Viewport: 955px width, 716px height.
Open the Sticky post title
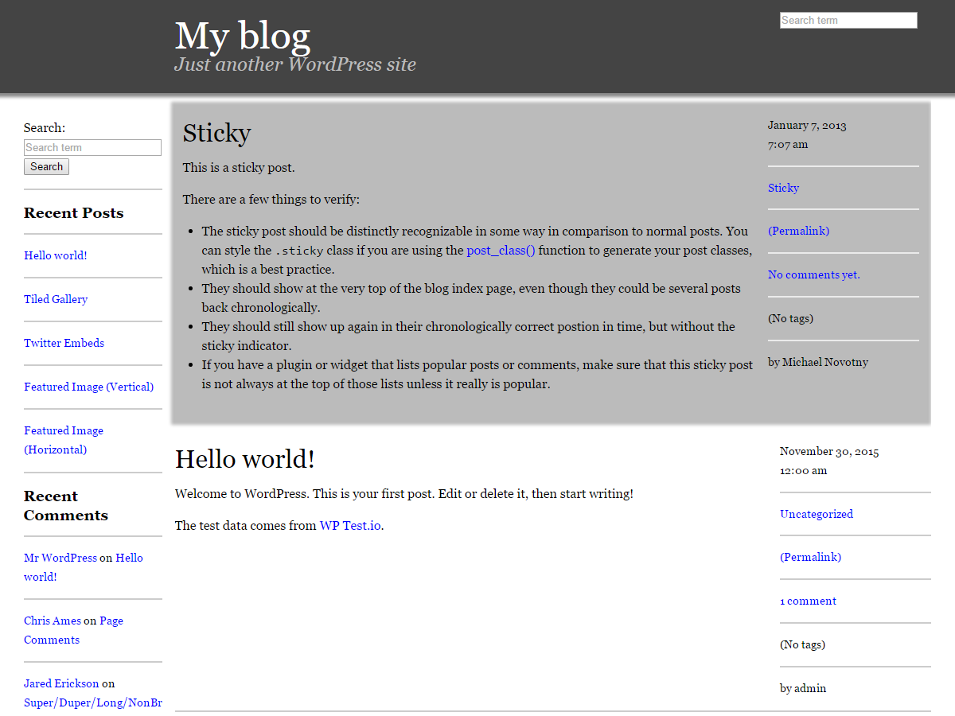click(216, 133)
